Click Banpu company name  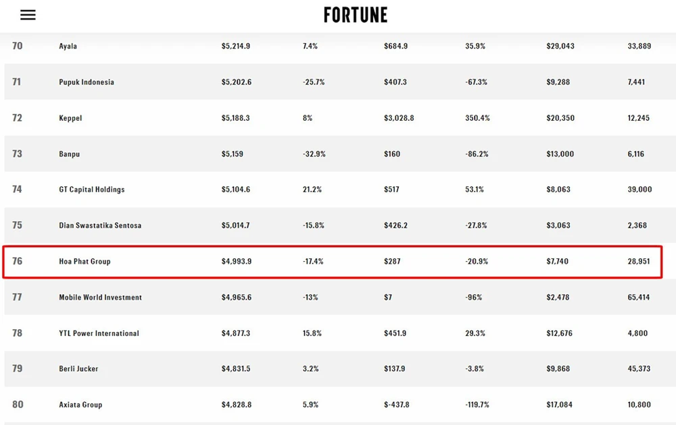pos(70,154)
